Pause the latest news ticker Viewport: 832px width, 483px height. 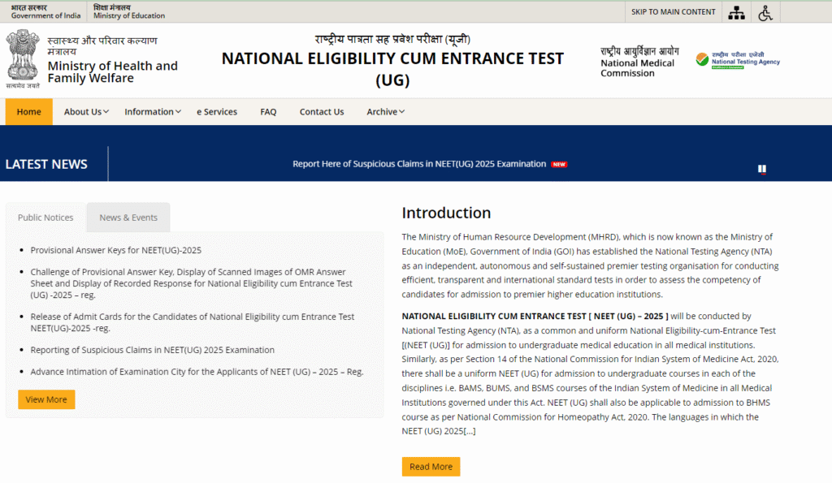point(762,169)
